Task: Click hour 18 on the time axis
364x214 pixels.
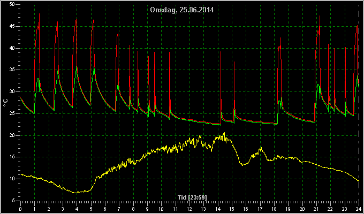Action: 274,209
